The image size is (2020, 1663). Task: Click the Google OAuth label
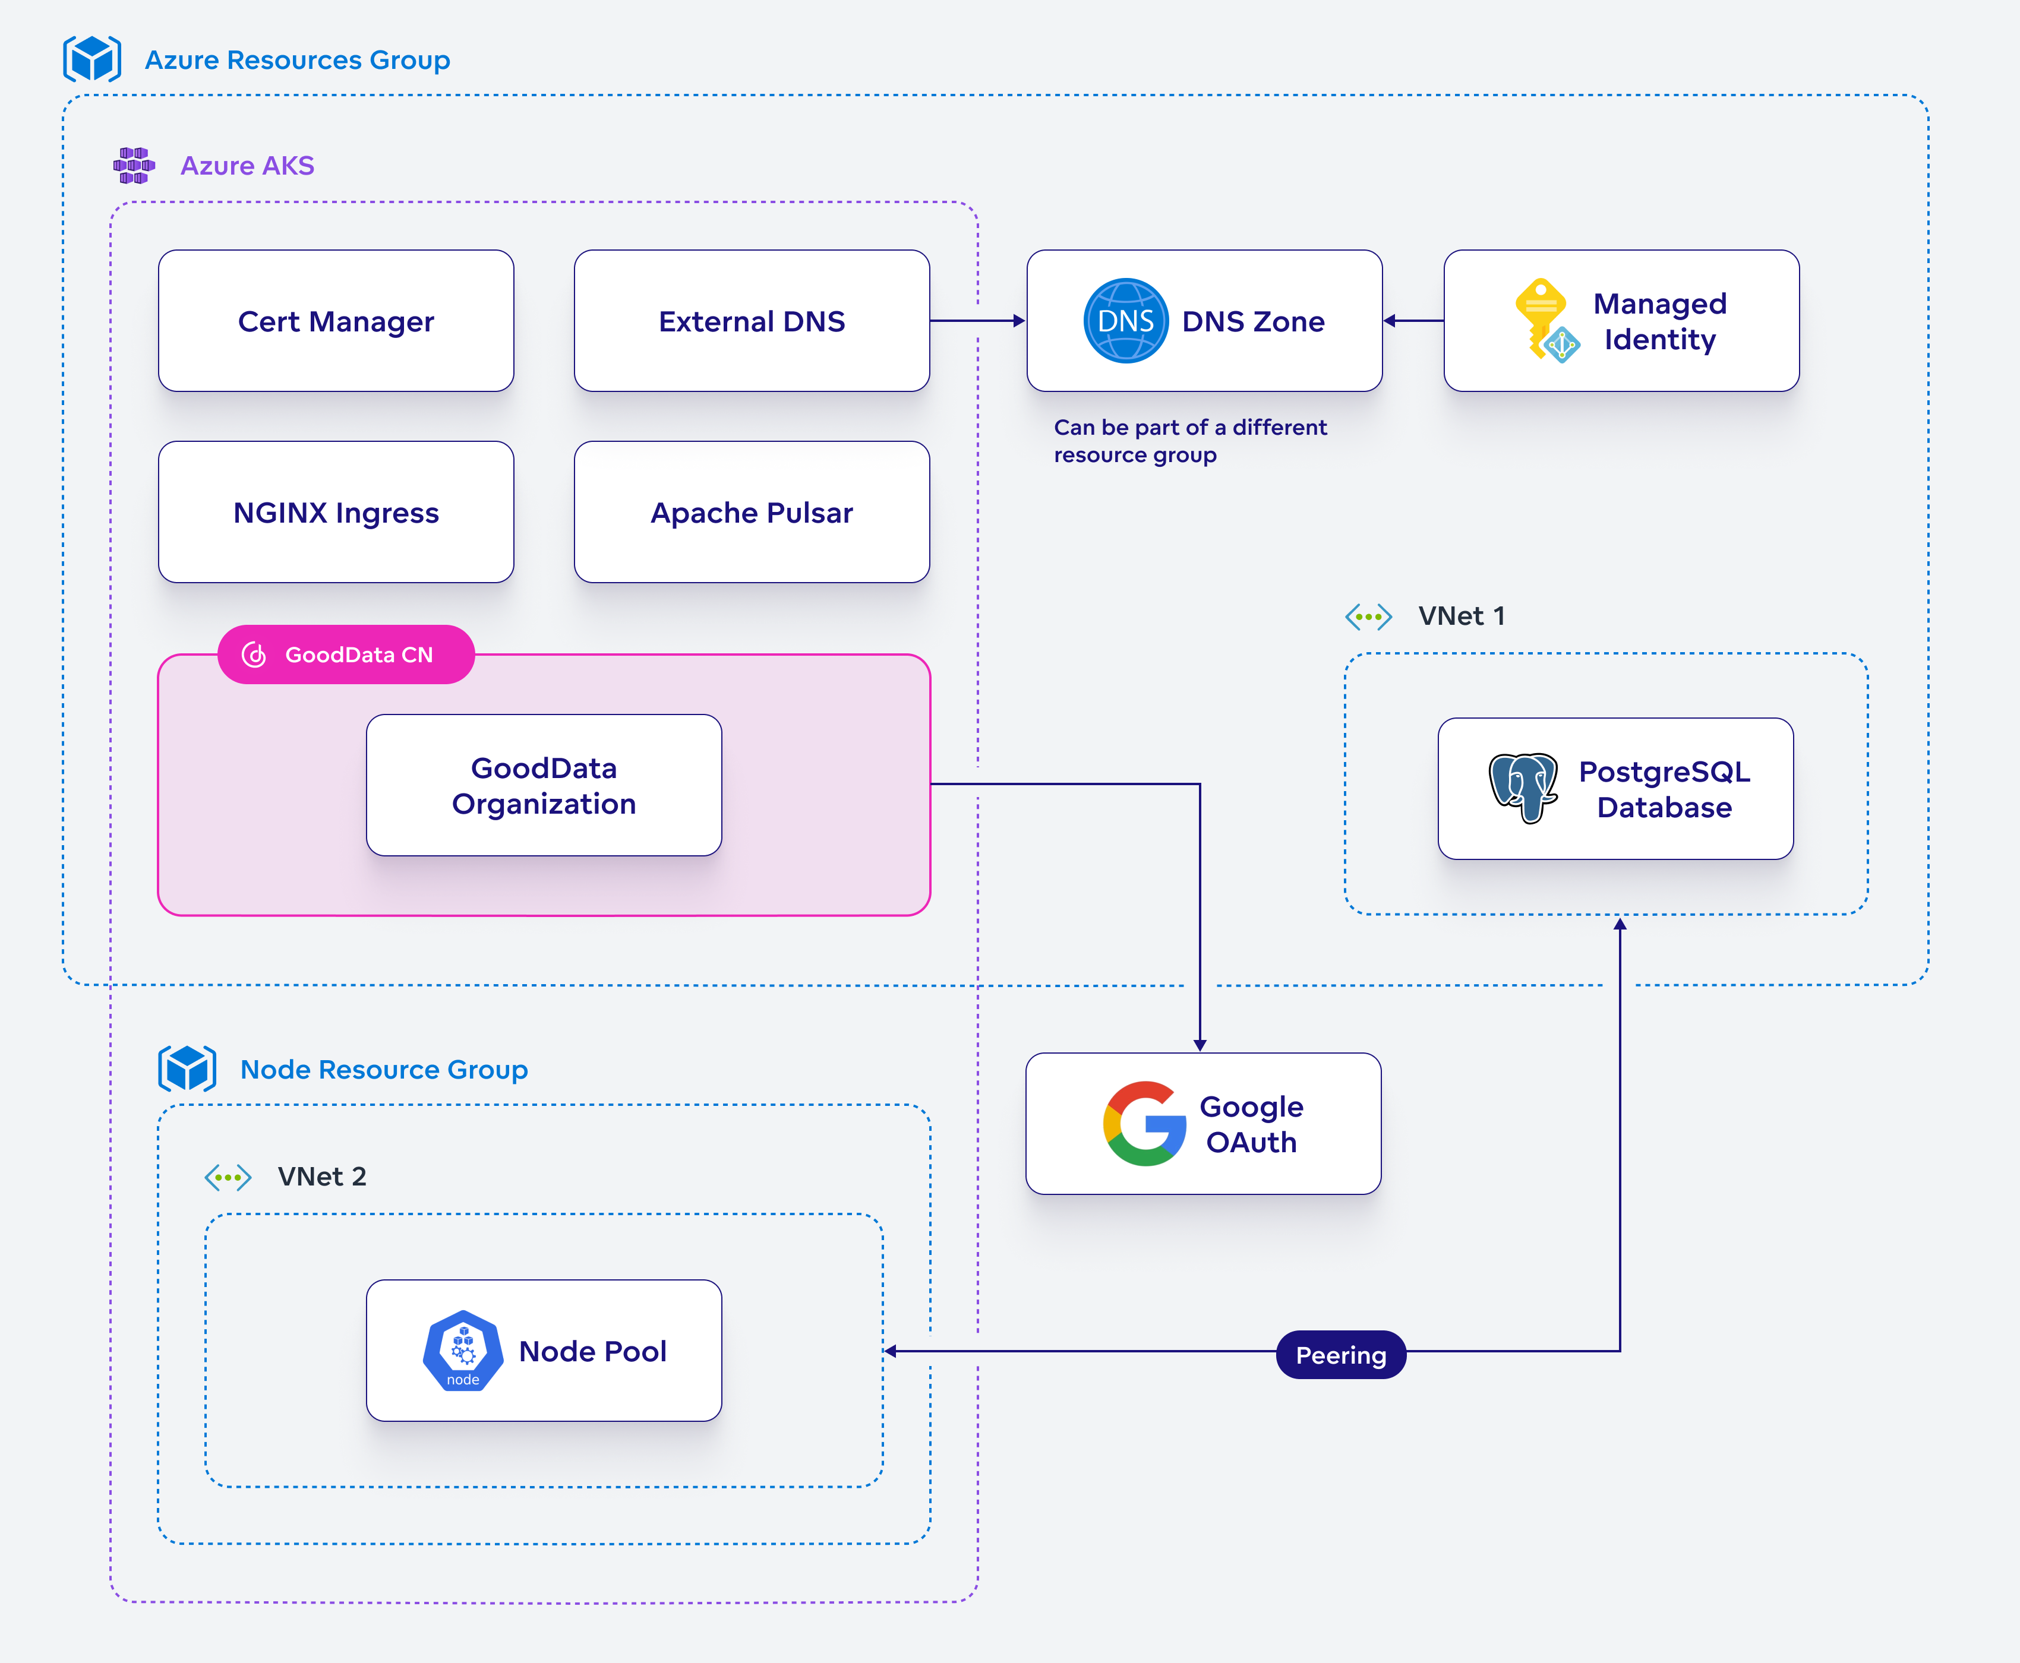click(1251, 1125)
